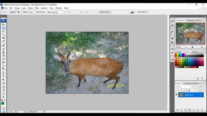Select the Polygonal Lasso tool
The height and width of the screenshot is (116, 207).
tap(3, 31)
